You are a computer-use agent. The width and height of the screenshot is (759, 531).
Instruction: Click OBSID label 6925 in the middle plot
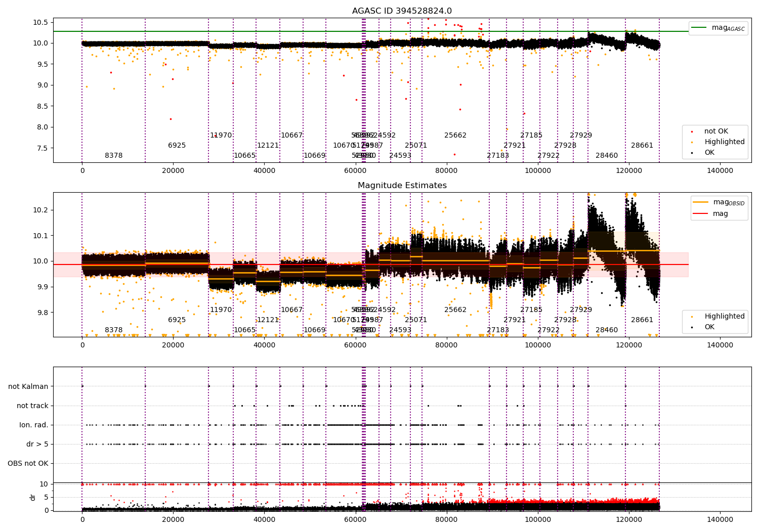click(x=177, y=320)
